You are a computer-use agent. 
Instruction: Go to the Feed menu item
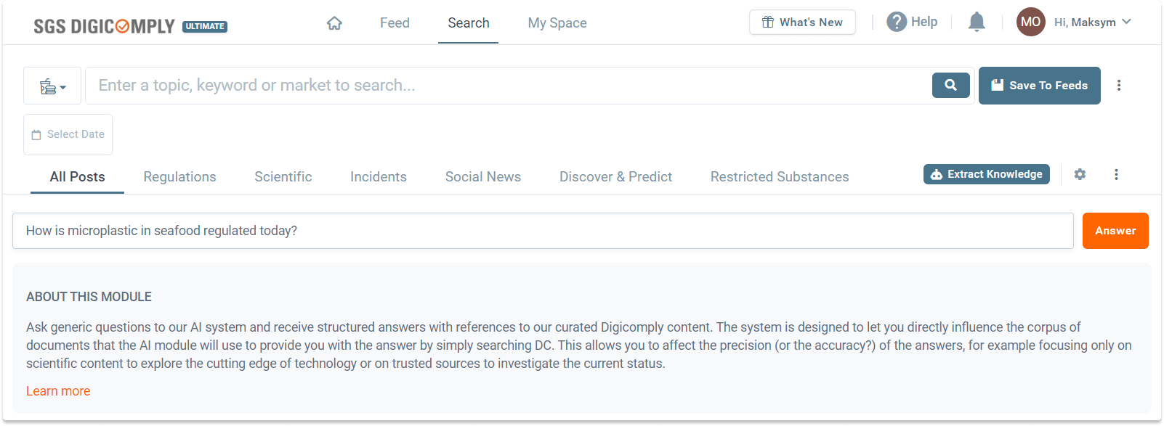395,23
